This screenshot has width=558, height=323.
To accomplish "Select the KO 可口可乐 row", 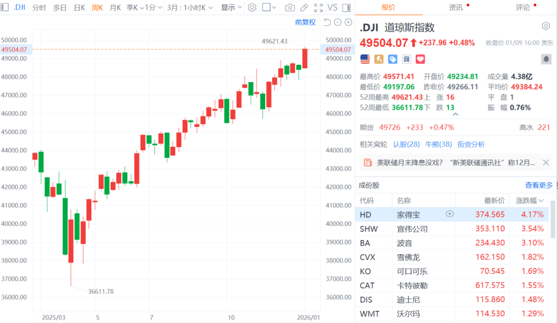I will 452,271.
